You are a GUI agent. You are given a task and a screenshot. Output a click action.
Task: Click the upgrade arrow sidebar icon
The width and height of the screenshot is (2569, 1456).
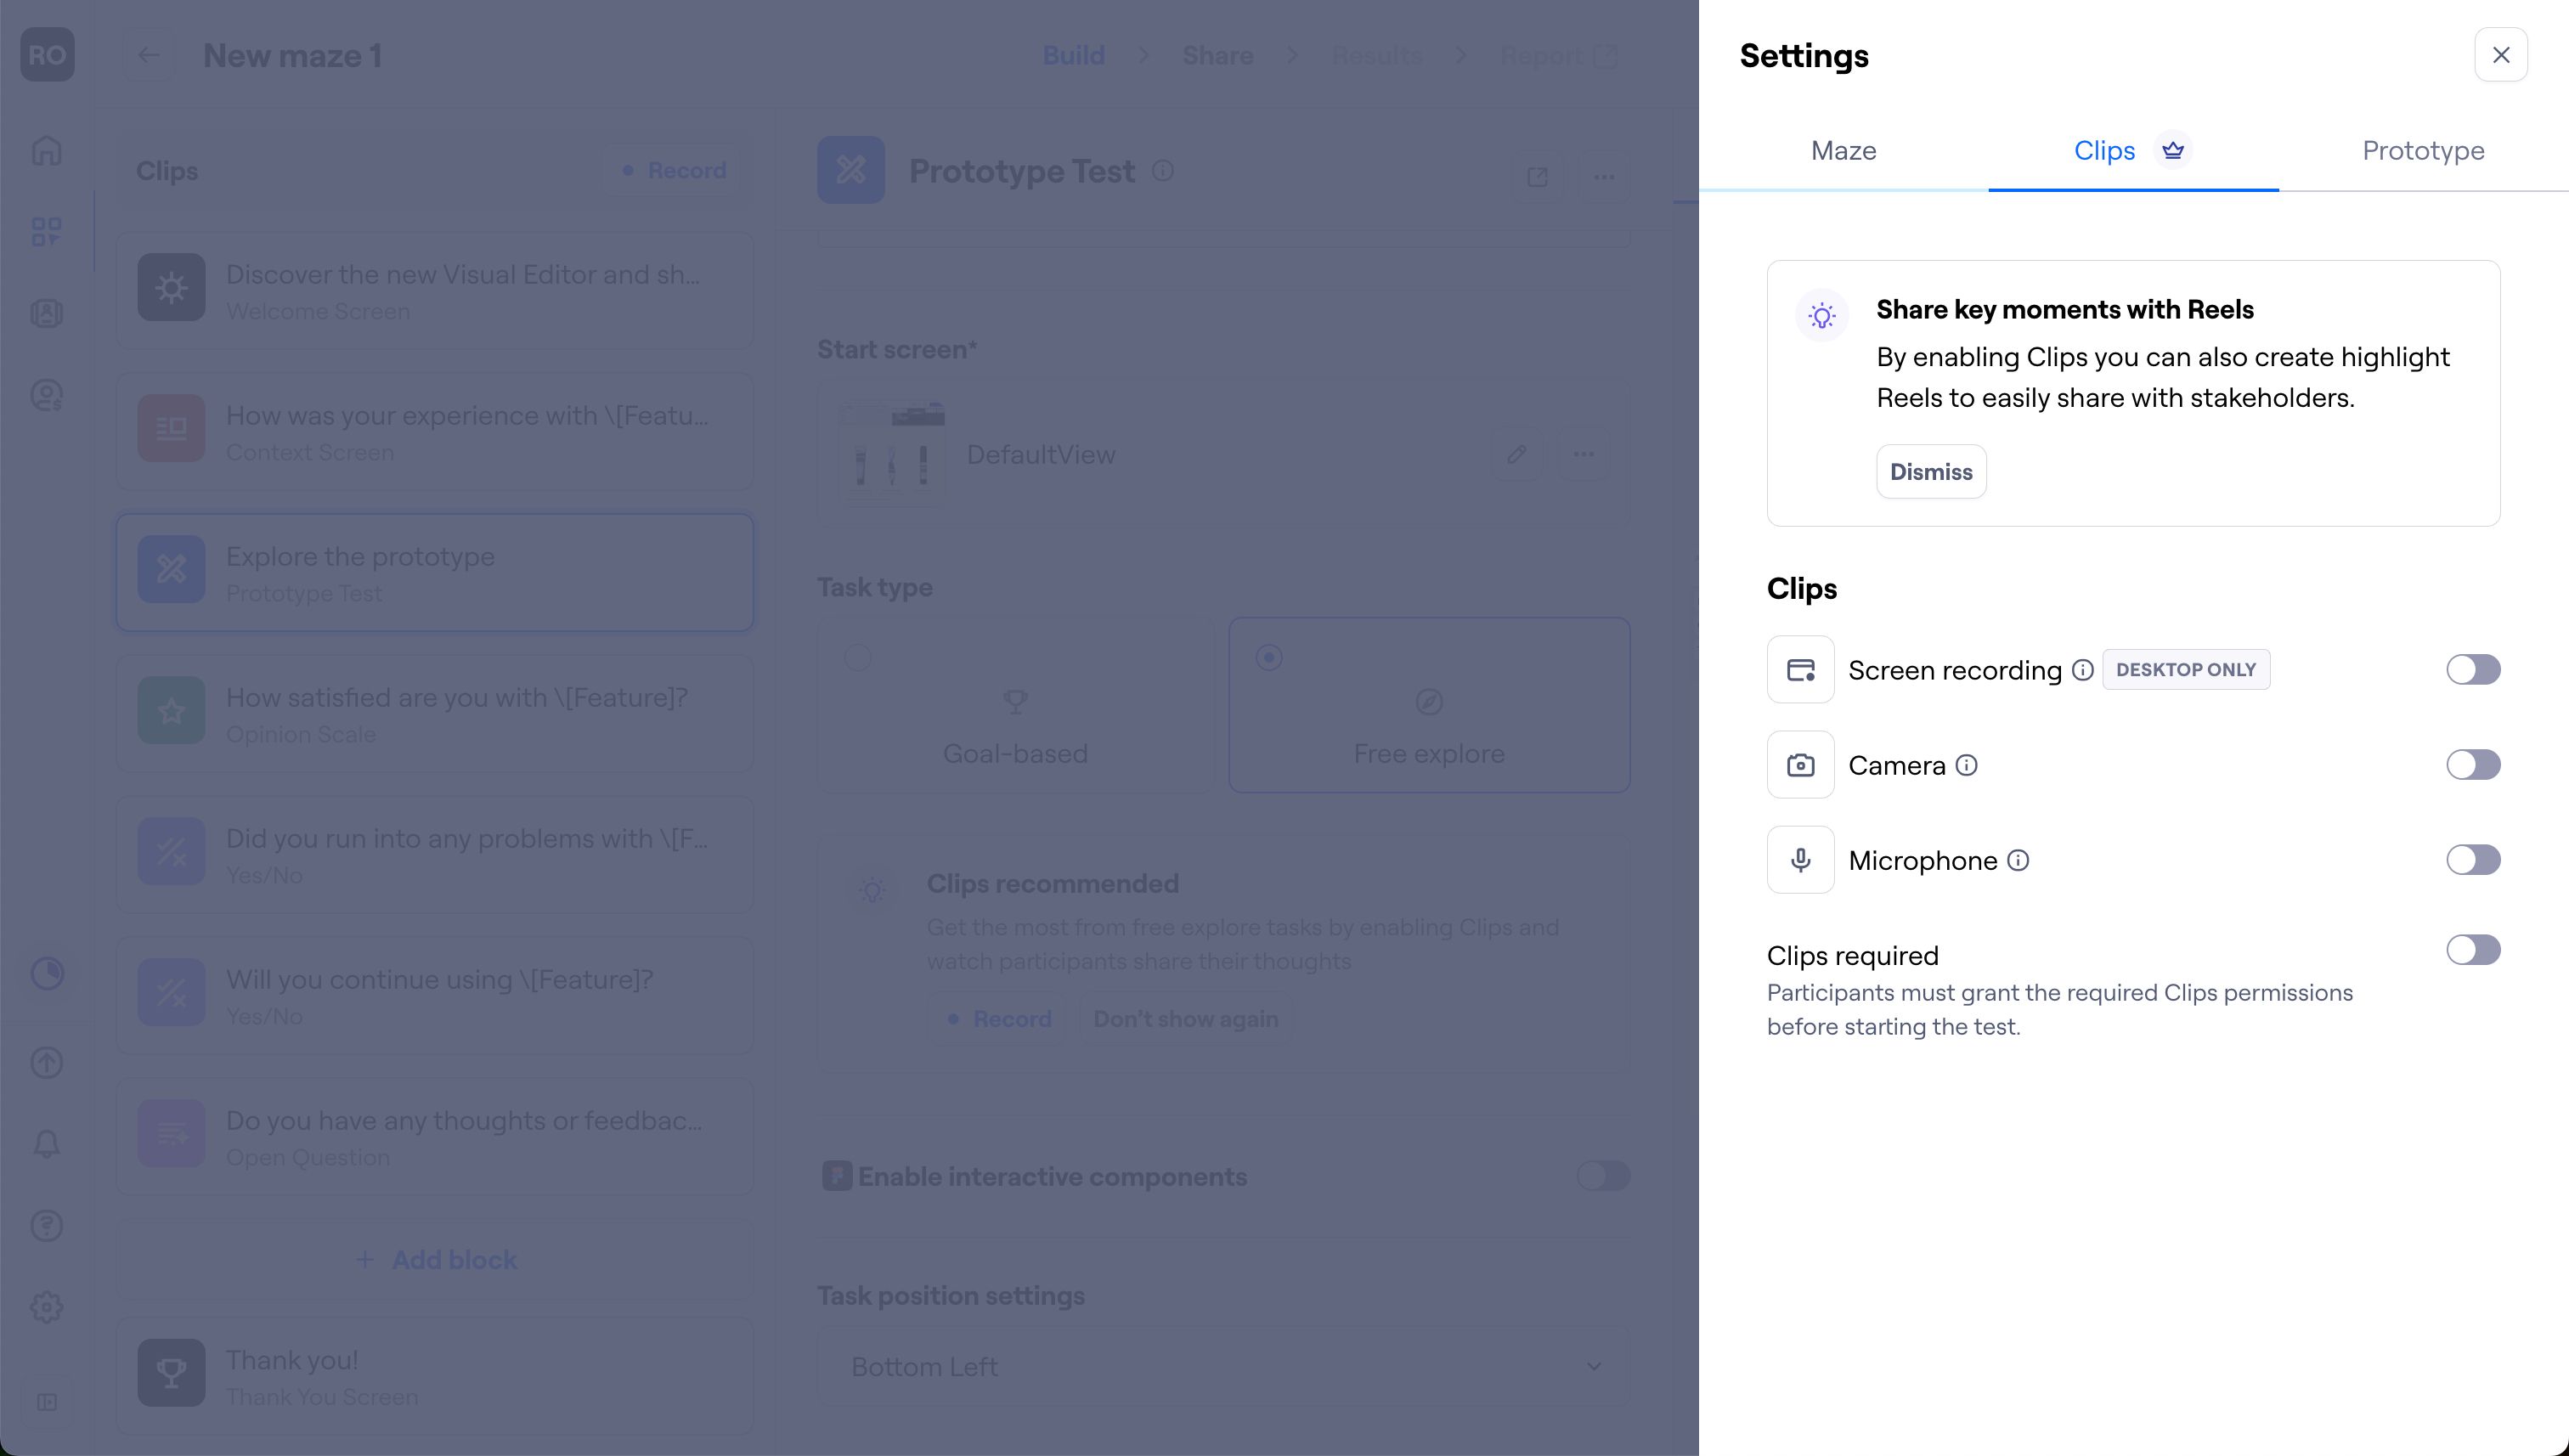click(47, 1062)
